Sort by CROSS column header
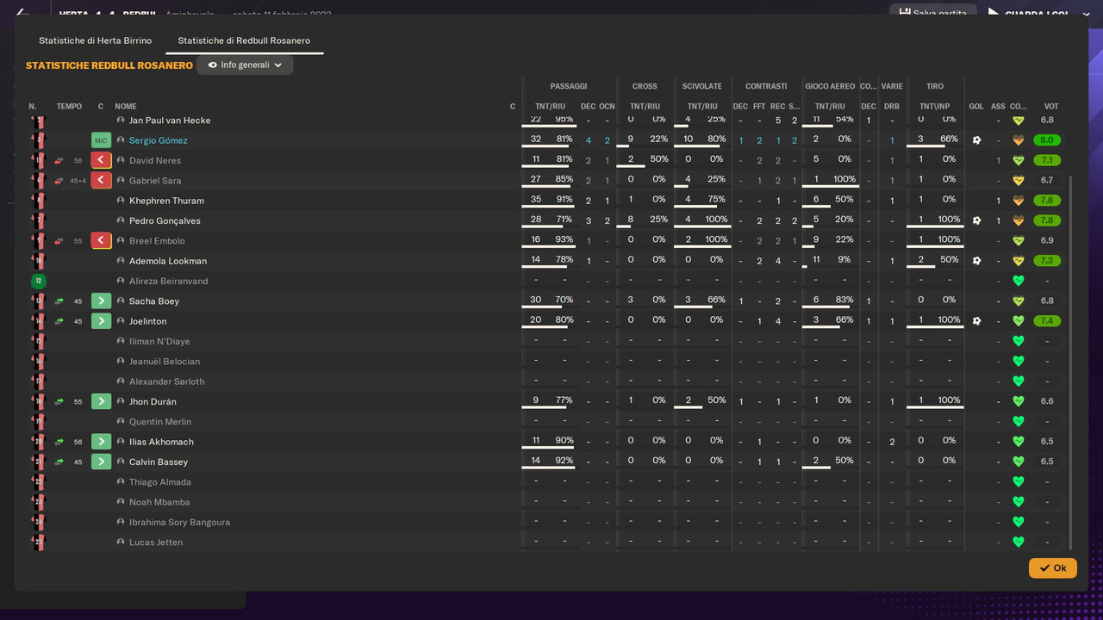This screenshot has height=620, width=1103. 645,86
